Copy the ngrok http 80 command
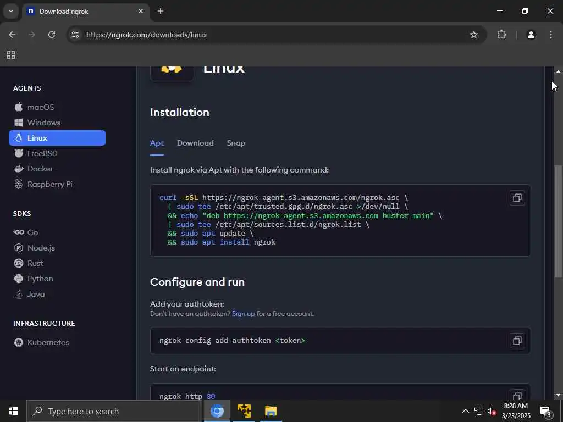This screenshot has height=422, width=563. (517, 396)
